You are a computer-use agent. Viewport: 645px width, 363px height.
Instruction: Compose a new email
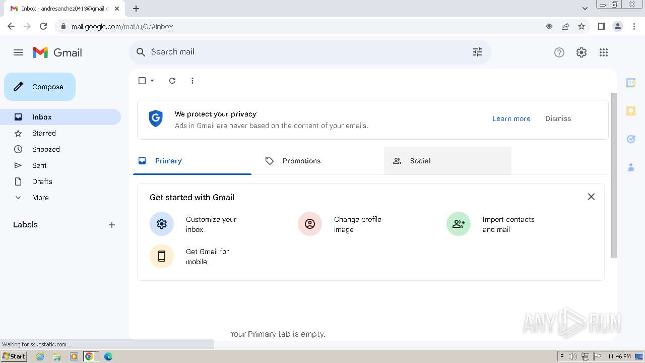pos(40,87)
